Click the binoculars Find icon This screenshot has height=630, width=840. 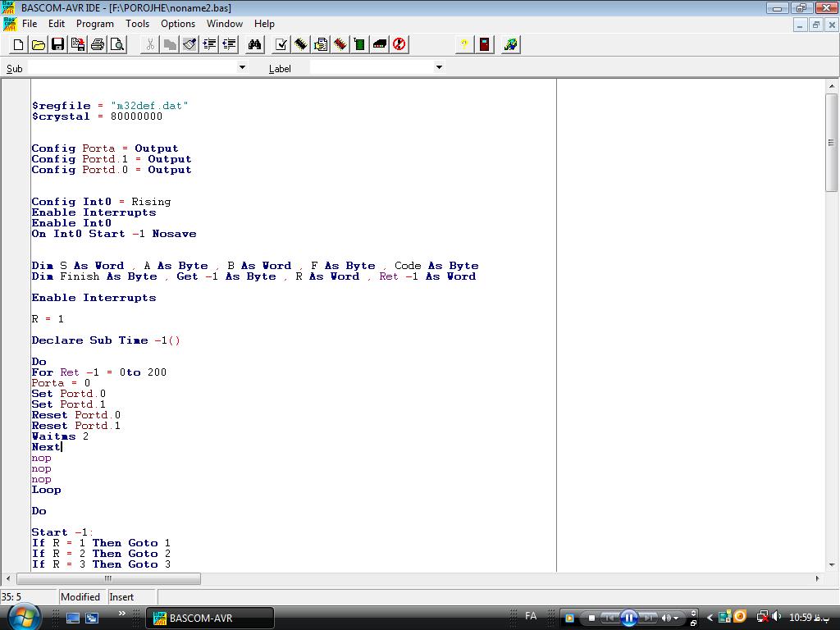[255, 44]
